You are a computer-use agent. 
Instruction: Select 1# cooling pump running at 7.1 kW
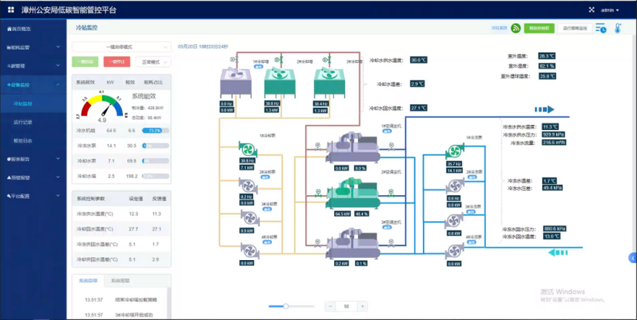pyautogui.click(x=248, y=150)
